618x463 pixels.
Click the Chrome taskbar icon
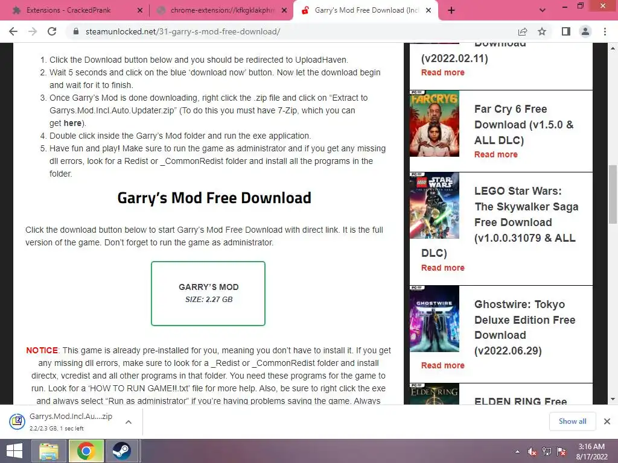(86, 451)
